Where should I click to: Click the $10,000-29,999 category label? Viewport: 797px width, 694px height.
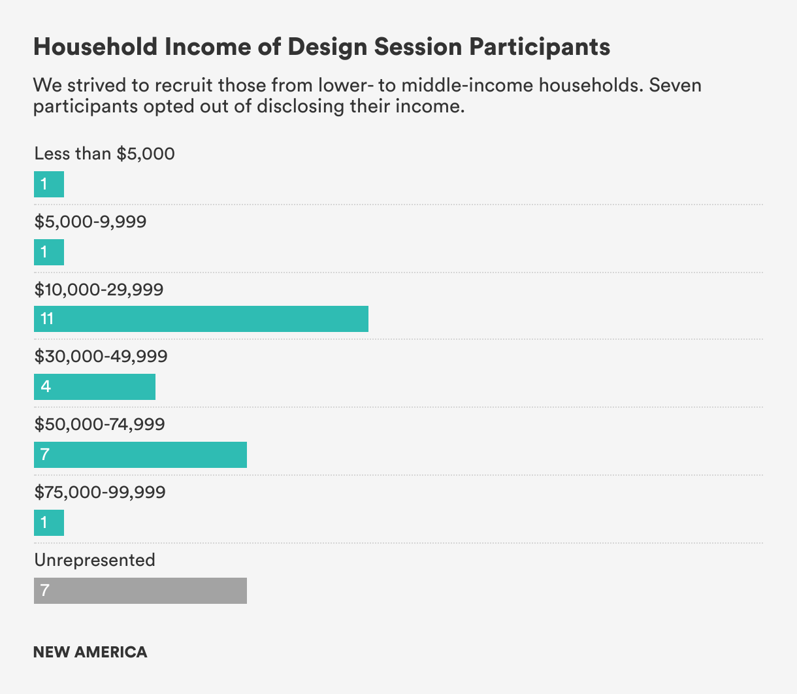99,289
